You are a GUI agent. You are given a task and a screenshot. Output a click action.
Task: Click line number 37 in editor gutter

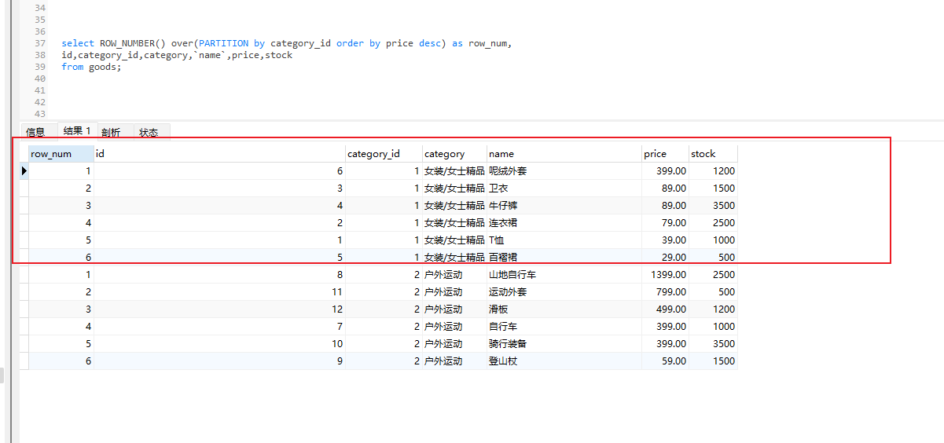coord(40,43)
